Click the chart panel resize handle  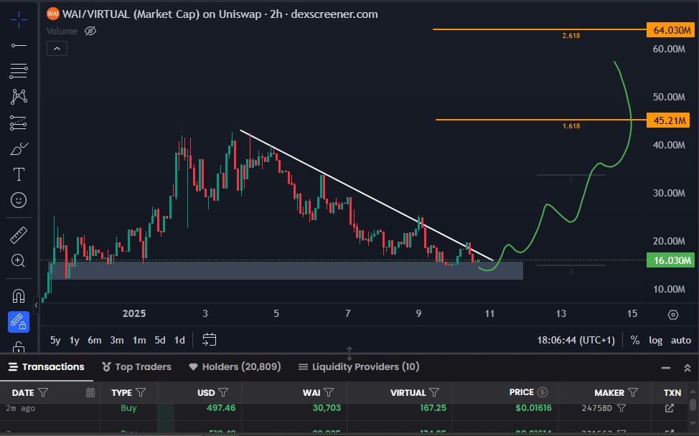(x=349, y=354)
